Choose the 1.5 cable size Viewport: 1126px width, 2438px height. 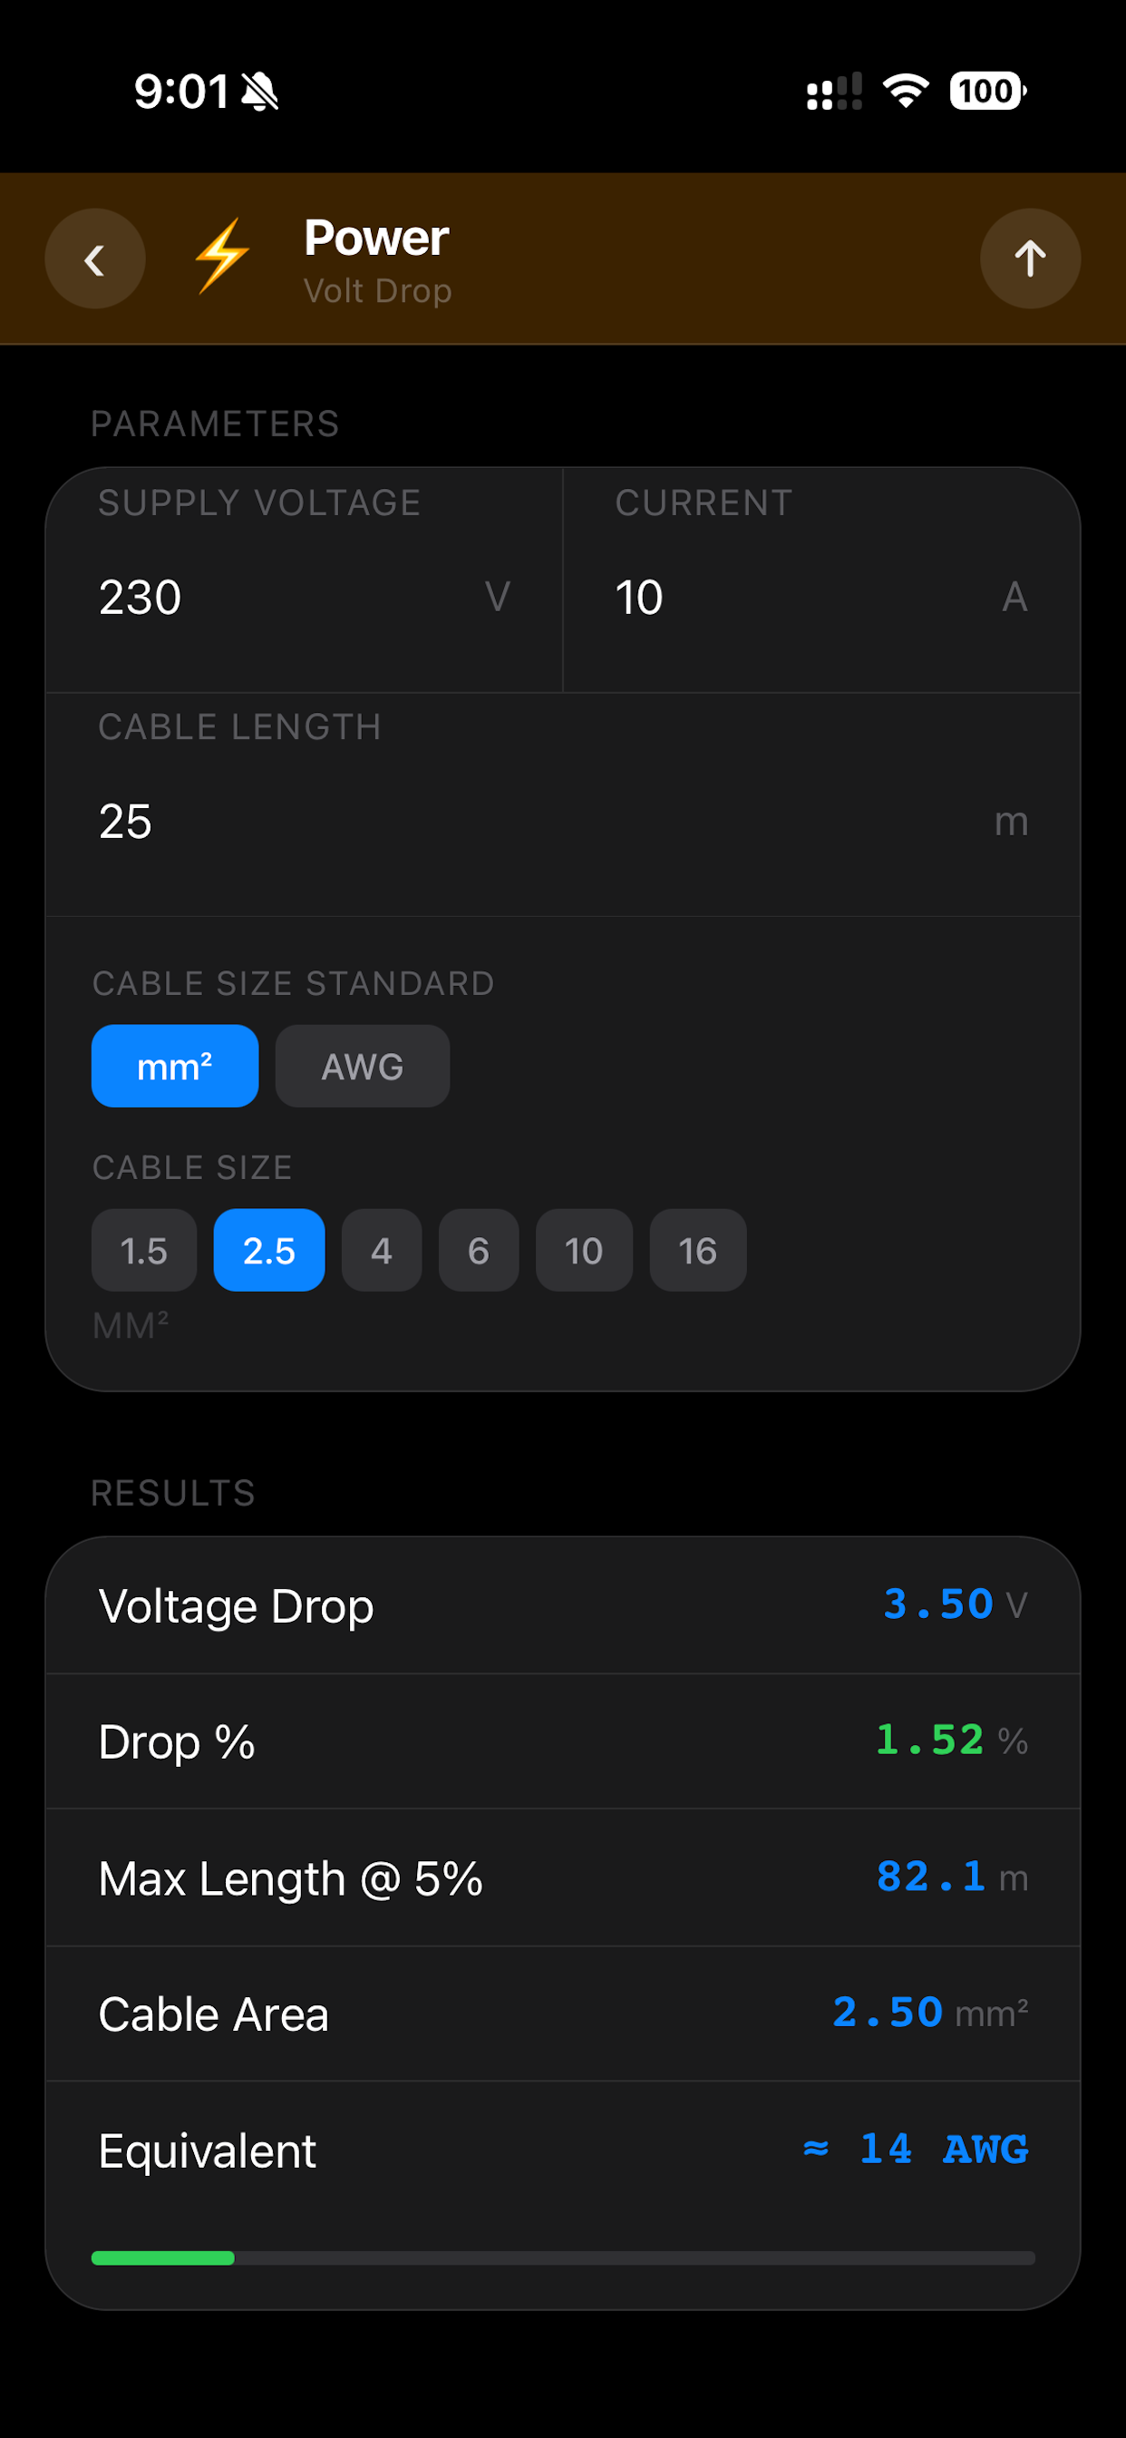tap(144, 1250)
